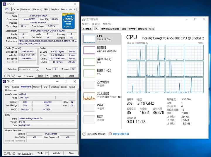Image resolution: width=211 pixels, height=157 pixels.
Task: Click the Intel Core i7 logo badge
Action: pyautogui.click(x=68, y=21)
